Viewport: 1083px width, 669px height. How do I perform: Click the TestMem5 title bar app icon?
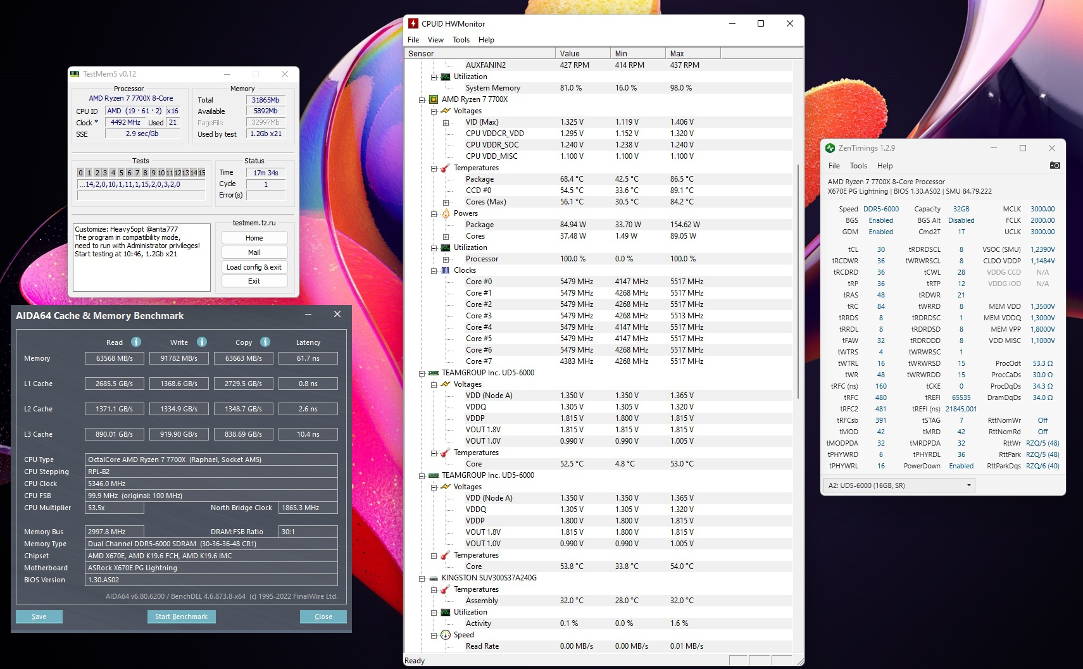pyautogui.click(x=75, y=74)
